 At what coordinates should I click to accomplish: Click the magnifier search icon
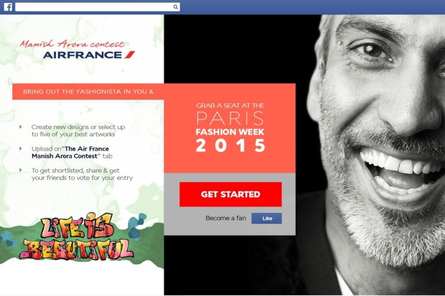(176, 7)
